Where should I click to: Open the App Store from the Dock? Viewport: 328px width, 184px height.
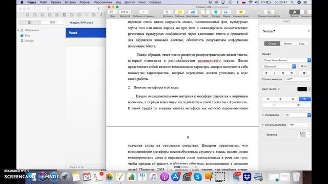(x=175, y=177)
